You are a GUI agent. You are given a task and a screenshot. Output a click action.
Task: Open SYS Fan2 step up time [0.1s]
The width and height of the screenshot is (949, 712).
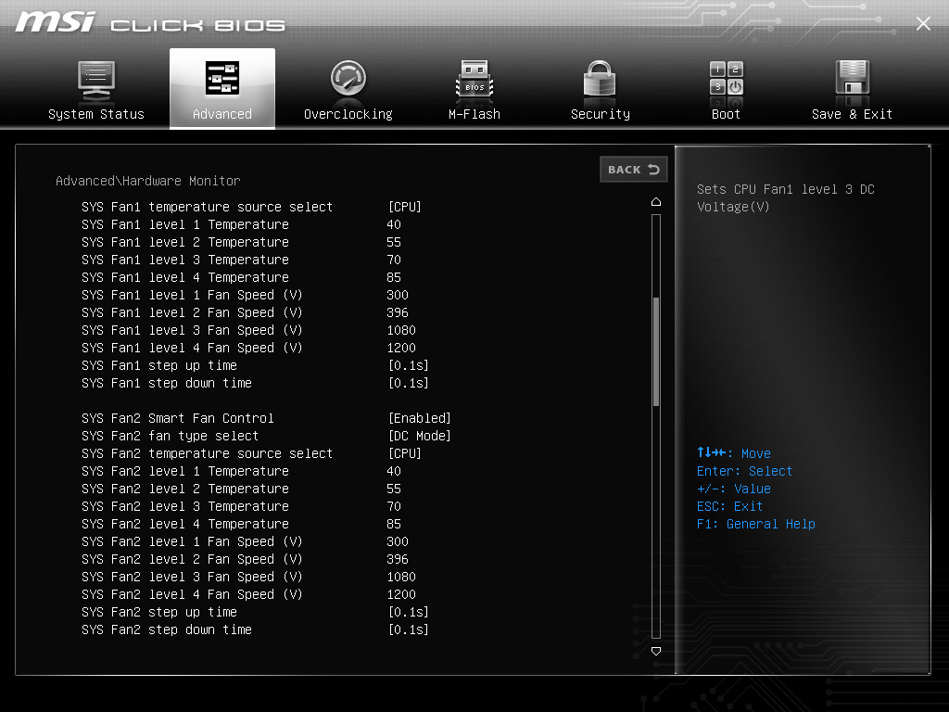click(409, 612)
